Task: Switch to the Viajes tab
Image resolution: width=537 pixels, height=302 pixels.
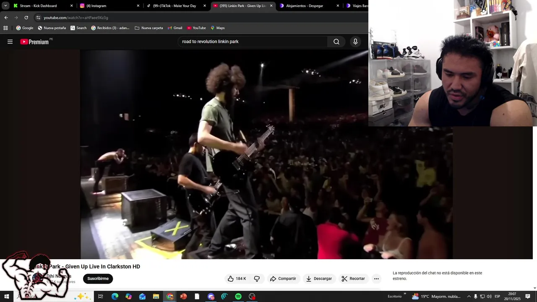Action: point(357,6)
